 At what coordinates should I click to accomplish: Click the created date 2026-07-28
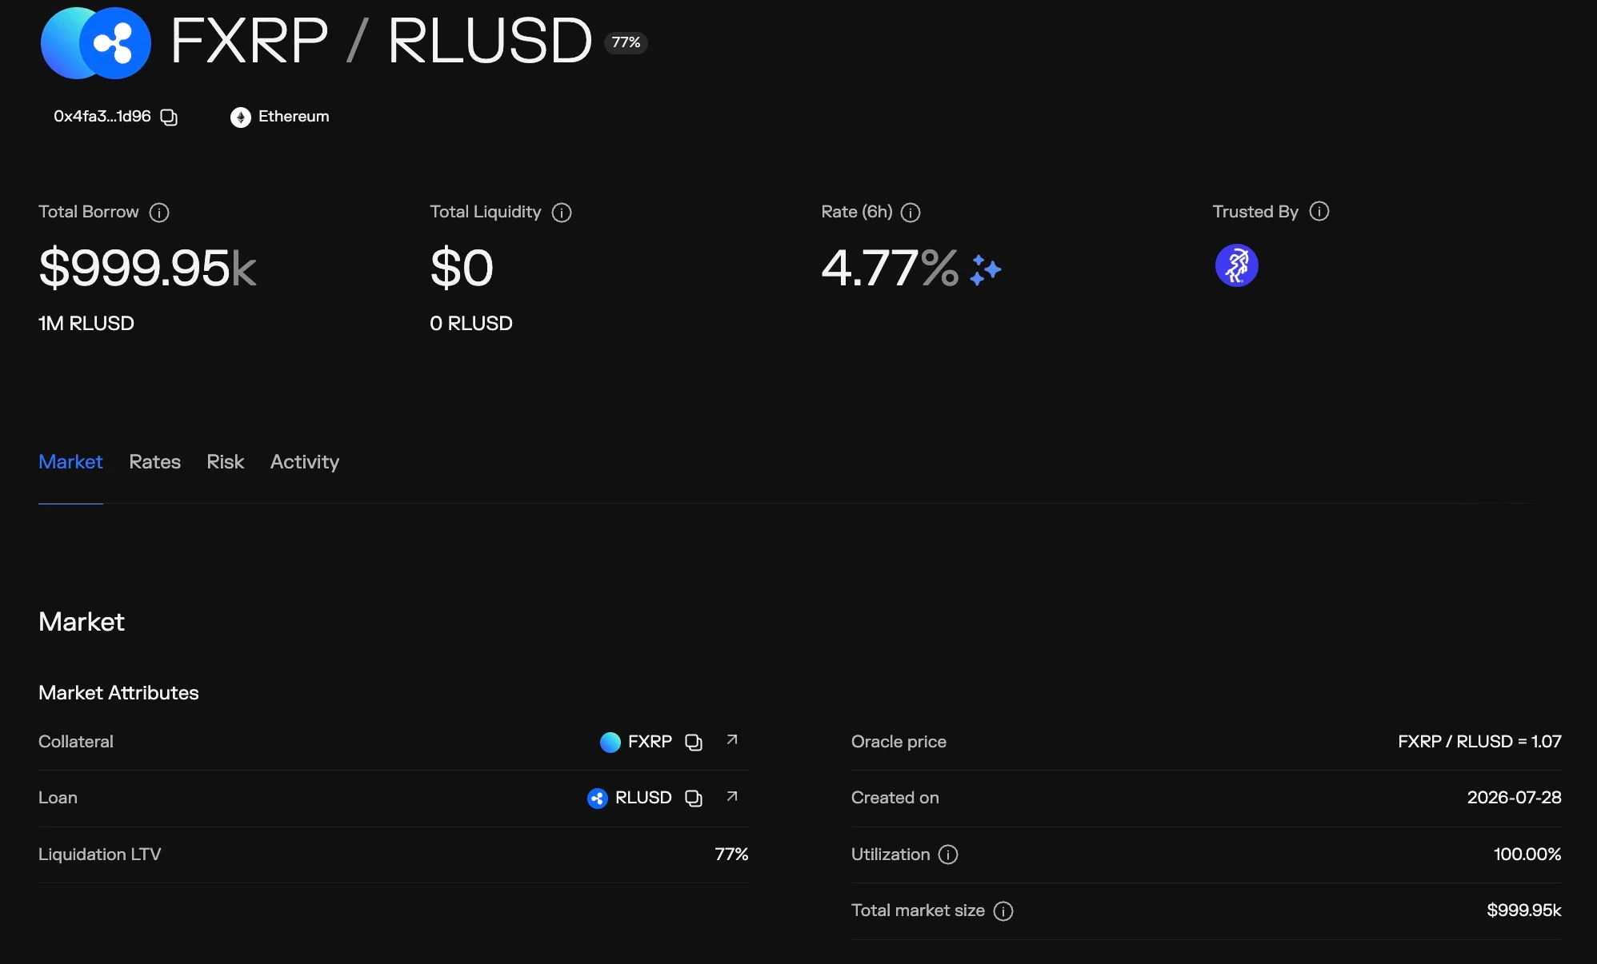click(1515, 798)
